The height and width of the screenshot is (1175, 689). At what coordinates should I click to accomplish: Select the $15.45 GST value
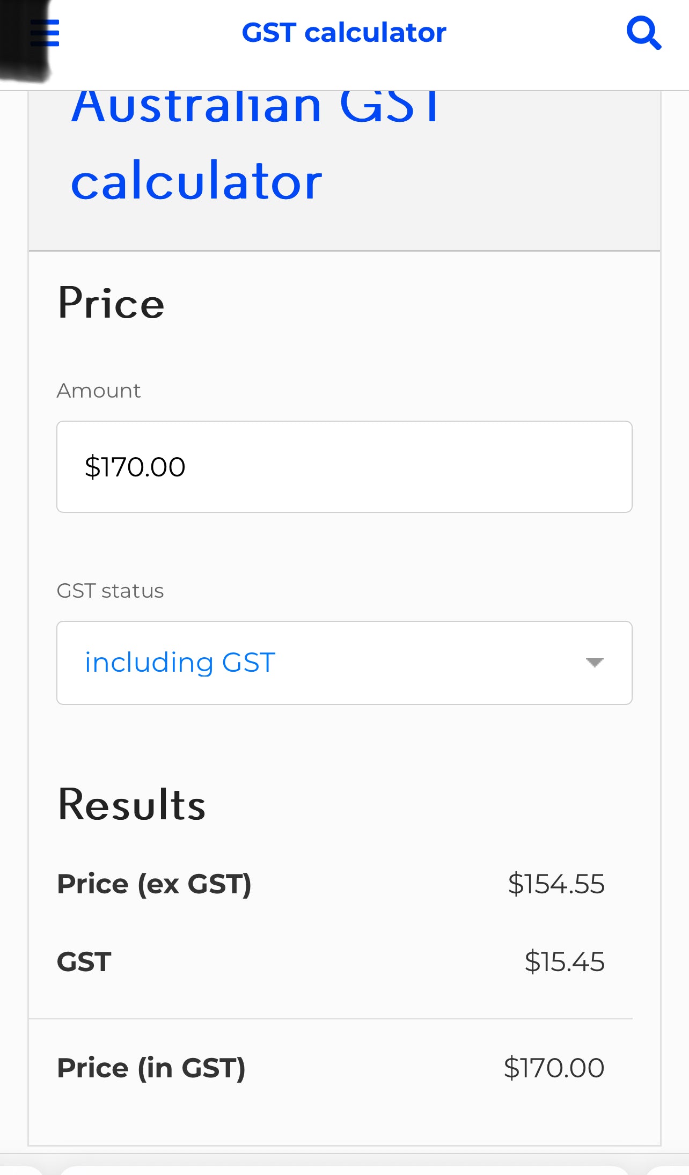tap(565, 961)
